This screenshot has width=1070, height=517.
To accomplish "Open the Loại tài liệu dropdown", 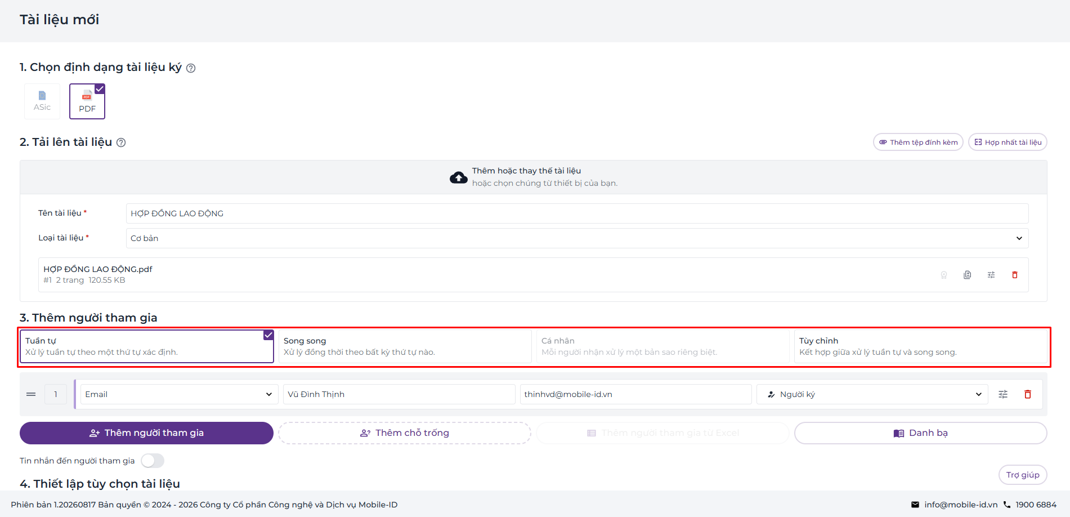I will (577, 238).
